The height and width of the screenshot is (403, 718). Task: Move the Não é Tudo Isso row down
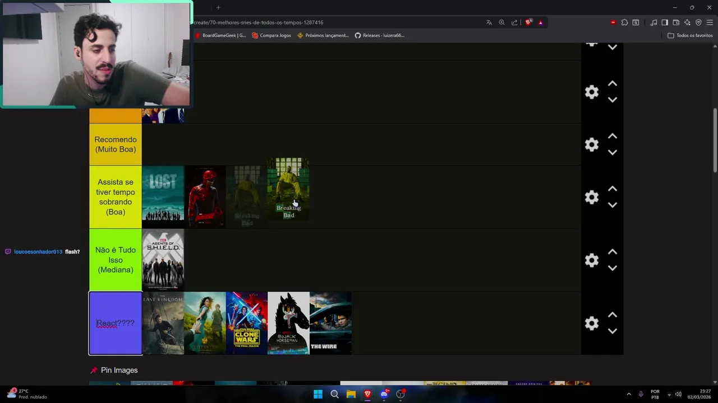coord(613,268)
